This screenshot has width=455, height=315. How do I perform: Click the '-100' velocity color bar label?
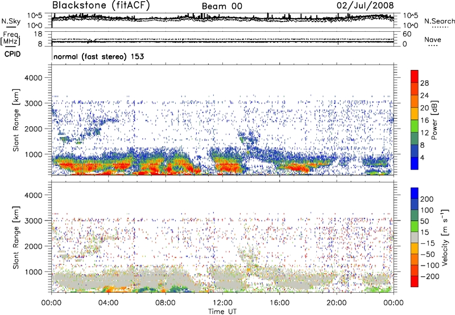(x=430, y=266)
